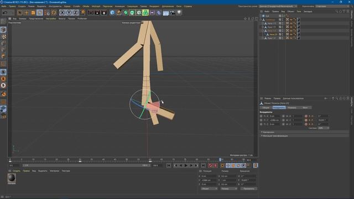Toggle keyframe dot for П.X
Screen dimensions: 354x199
click(x=261, y=116)
